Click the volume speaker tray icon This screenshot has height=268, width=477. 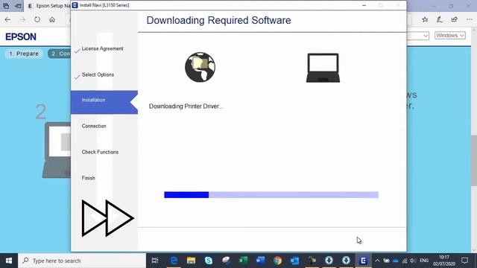(412, 261)
